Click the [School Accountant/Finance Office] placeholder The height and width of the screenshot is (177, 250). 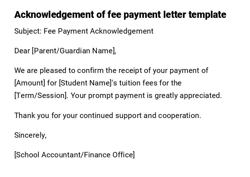74,155
